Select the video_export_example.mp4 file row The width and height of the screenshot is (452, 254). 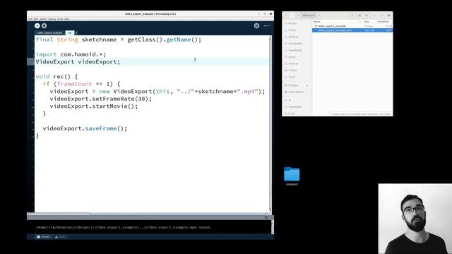click(x=352, y=30)
